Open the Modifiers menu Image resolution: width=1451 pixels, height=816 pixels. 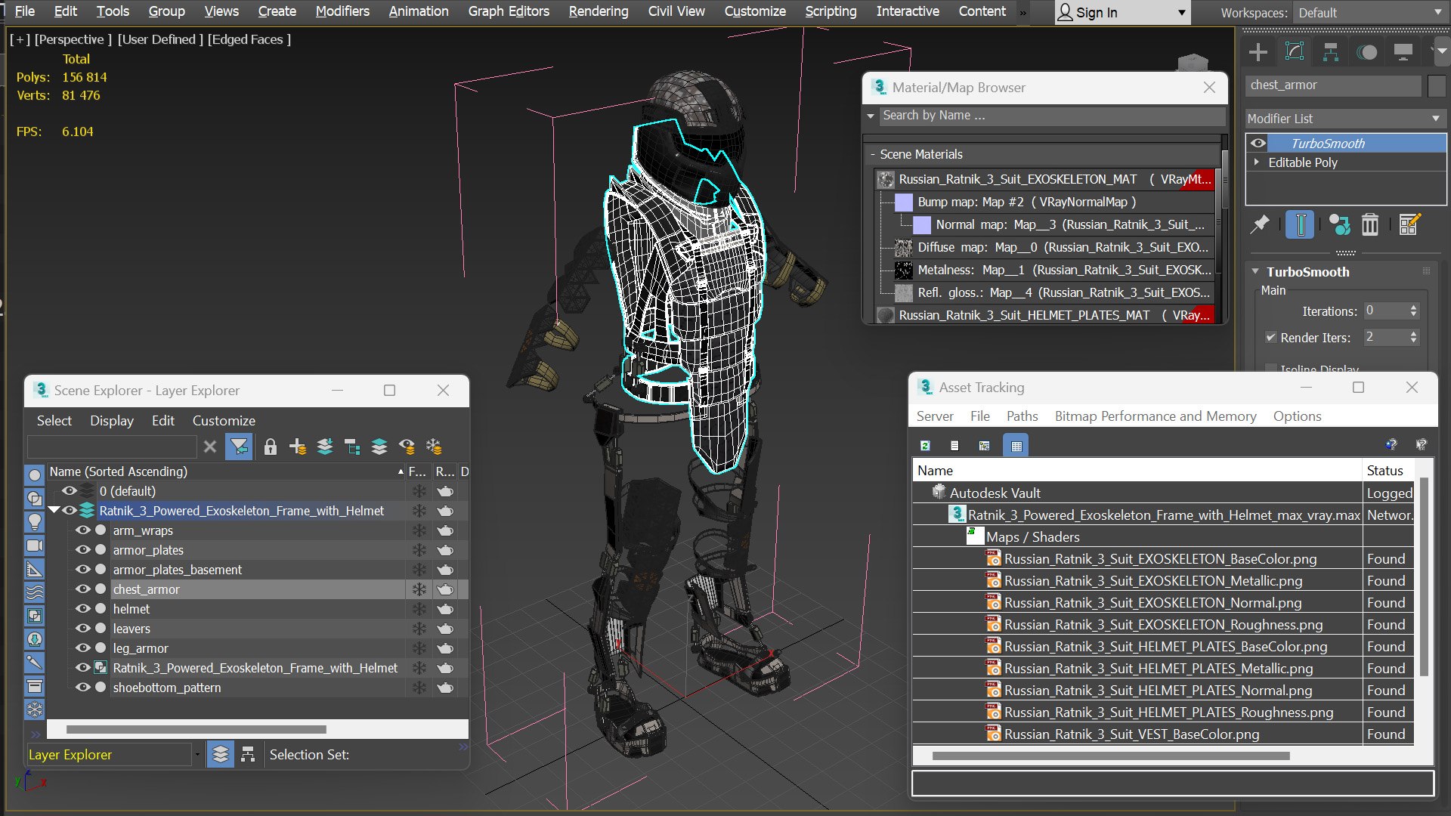pyautogui.click(x=342, y=11)
